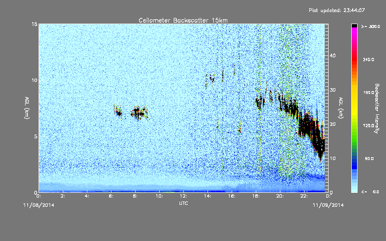Pick the magenta segment of the colorbar

tap(354, 31)
